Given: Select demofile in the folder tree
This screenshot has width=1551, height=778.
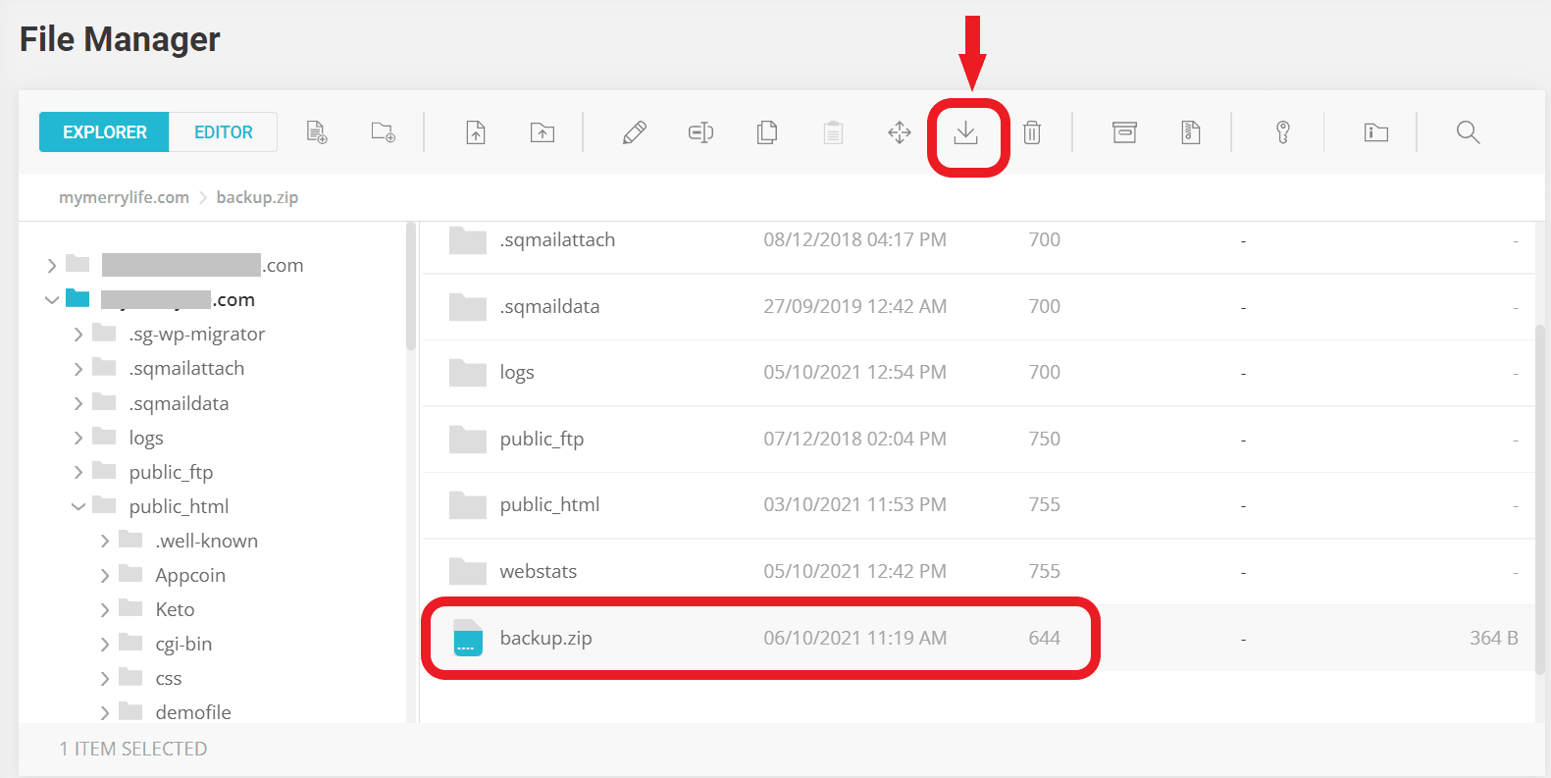Looking at the screenshot, I should point(193,712).
